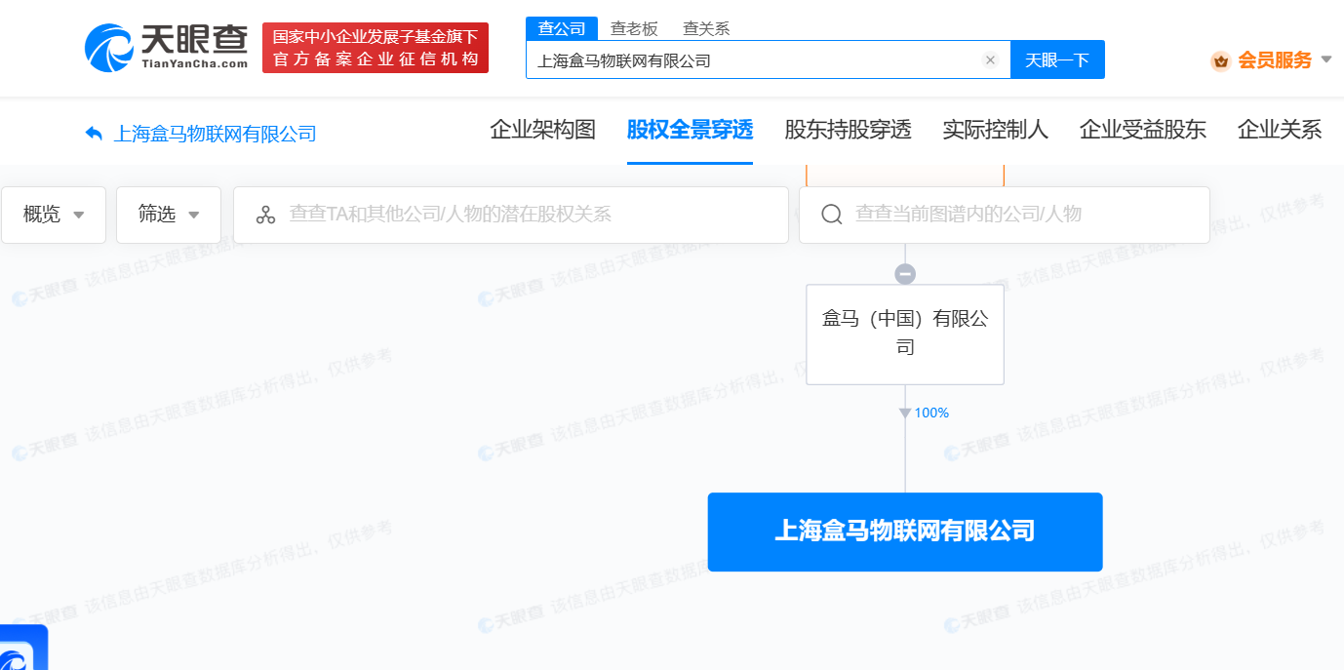The width and height of the screenshot is (1344, 670).
Task: Click the equity relationship icon in the search field
Action: click(x=265, y=215)
